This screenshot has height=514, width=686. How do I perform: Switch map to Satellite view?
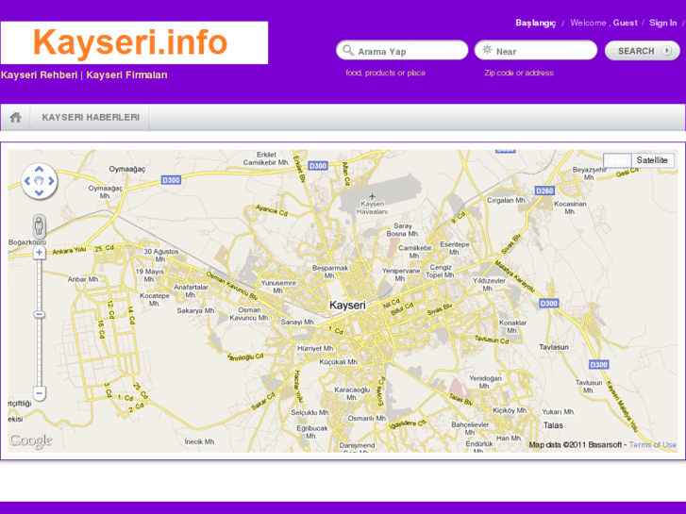click(652, 160)
